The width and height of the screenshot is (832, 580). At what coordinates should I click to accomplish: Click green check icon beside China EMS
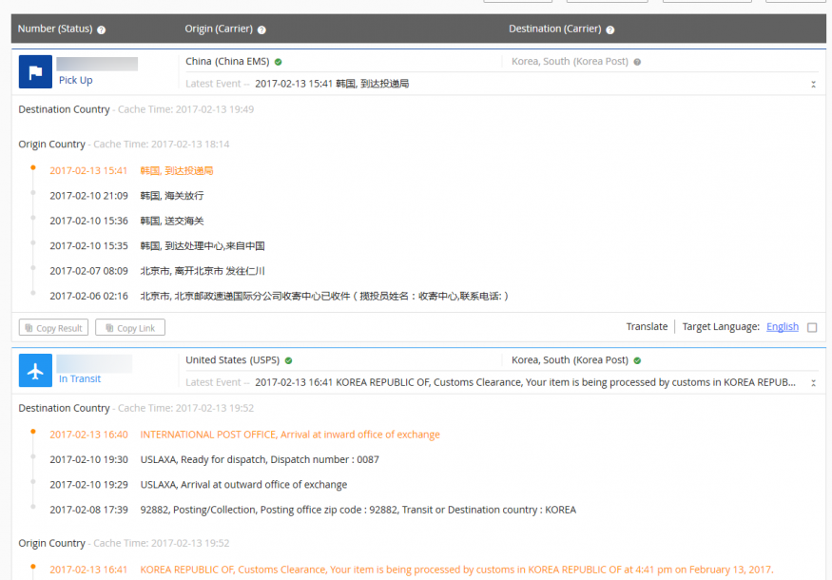point(279,62)
